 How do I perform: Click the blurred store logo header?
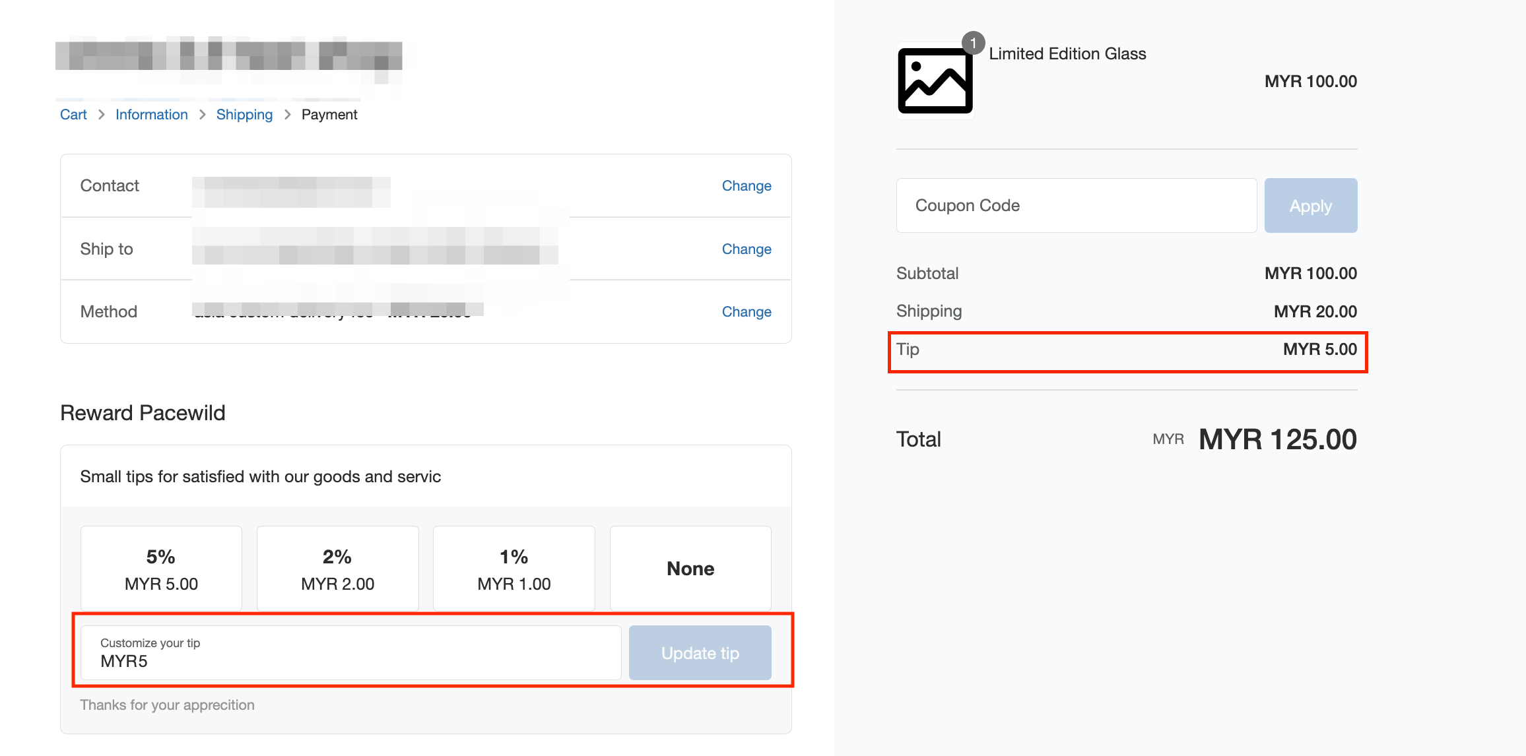229,57
